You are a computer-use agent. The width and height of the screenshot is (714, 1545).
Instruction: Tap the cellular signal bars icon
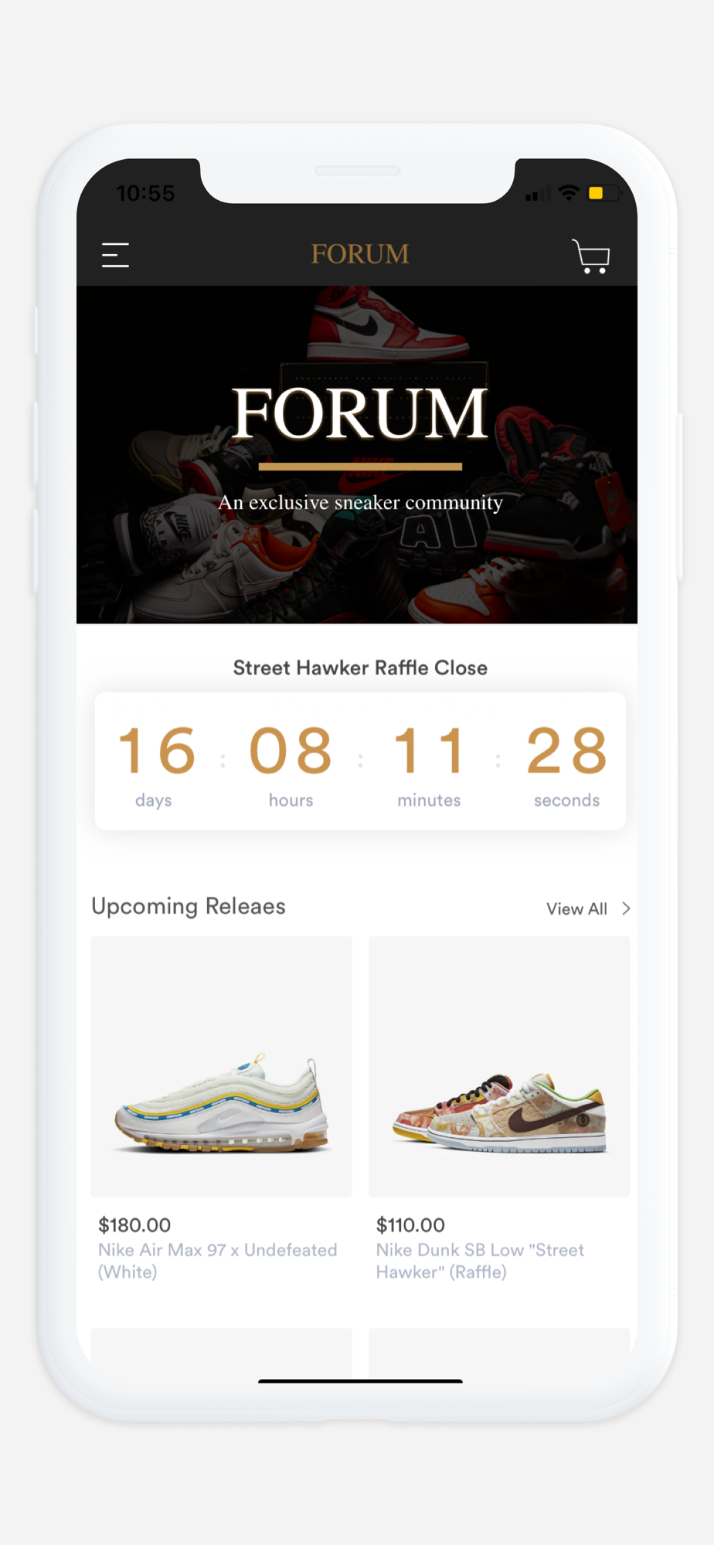539,194
